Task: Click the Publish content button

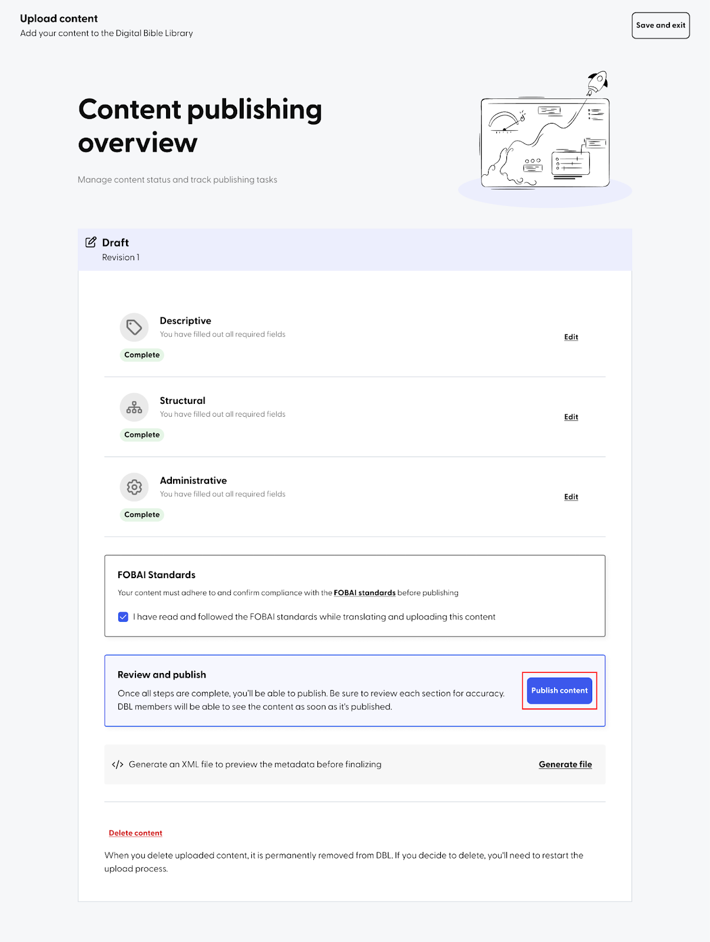Action: [559, 691]
